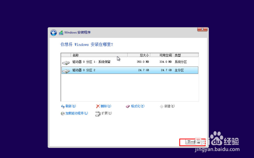Open 加载驱动程序(L) to load a driver
Viewport: 254px width, 158px height.
(x=77, y=113)
